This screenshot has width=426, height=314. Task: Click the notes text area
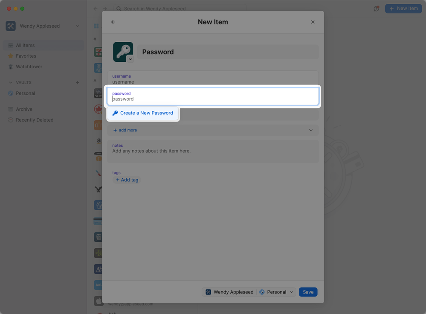[213, 151]
